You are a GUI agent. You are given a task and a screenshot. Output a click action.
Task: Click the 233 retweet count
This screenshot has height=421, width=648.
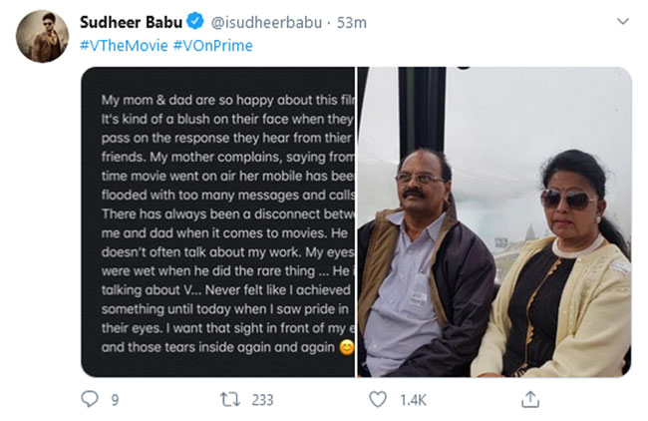[x=263, y=400]
